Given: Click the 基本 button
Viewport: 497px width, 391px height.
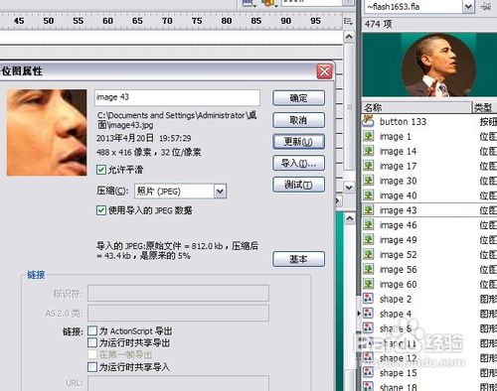Looking at the screenshot, I should click(298, 259).
